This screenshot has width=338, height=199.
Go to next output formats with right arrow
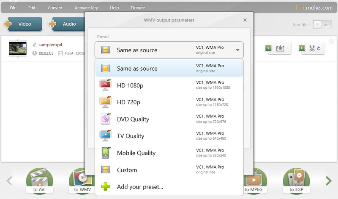point(329,181)
